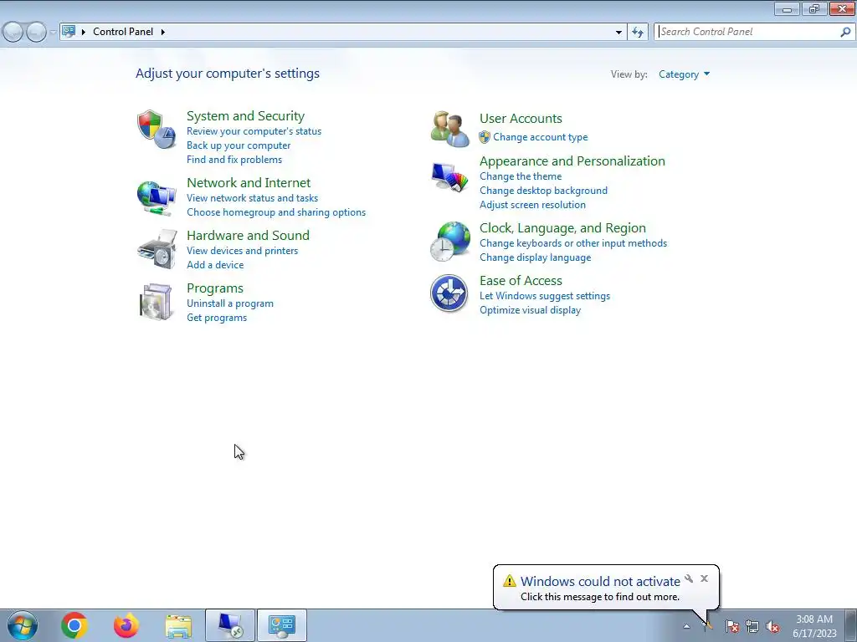Launch Google Chrome from the taskbar
The image size is (857, 642).
tap(74, 625)
